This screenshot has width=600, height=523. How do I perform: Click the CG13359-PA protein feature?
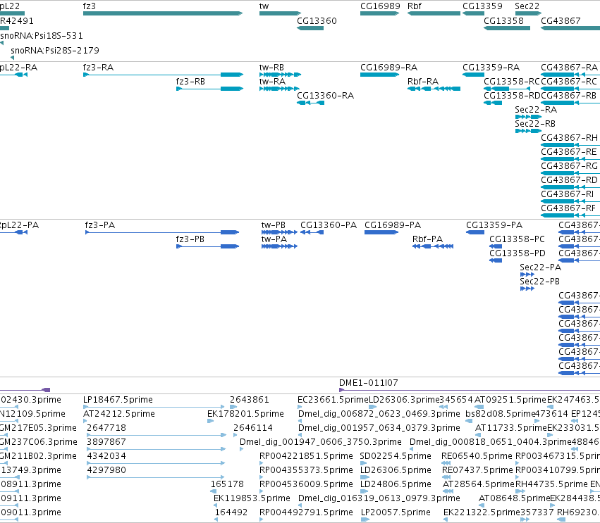tap(475, 232)
